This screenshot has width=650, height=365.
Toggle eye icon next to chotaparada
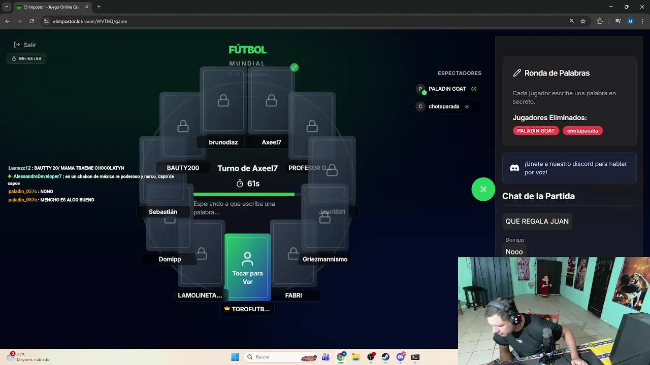point(467,106)
